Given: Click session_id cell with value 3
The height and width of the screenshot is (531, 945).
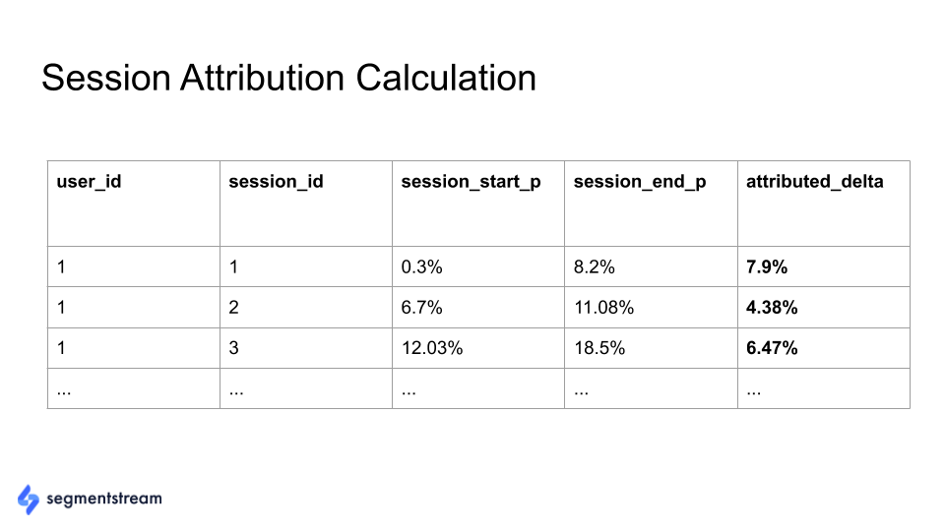Looking at the screenshot, I should coord(306,348).
